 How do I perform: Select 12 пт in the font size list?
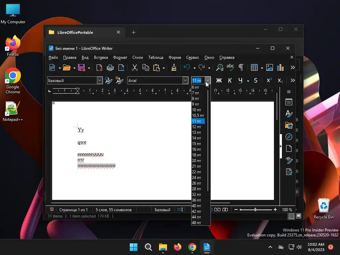[x=198, y=127]
